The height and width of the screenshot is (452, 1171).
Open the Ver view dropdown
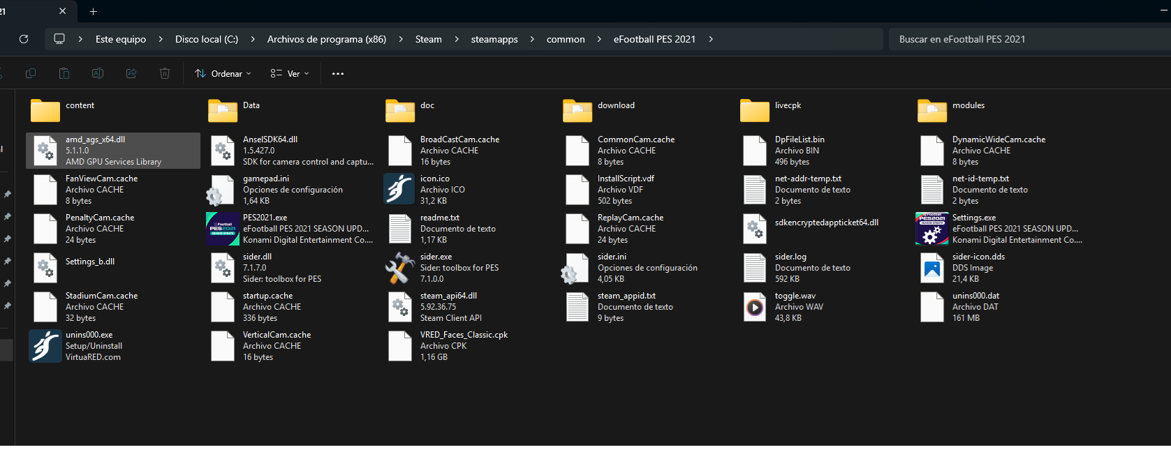pos(290,73)
